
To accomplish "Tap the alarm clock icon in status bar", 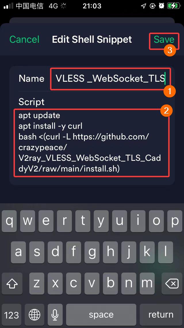I will click(161, 6).
